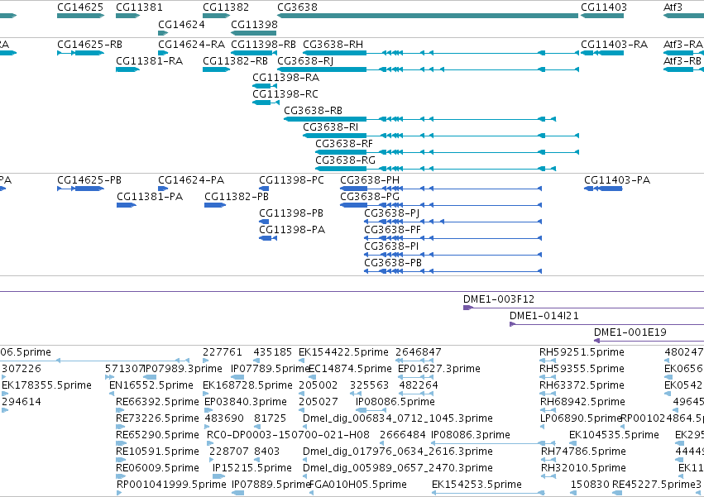Select EST IP08086.5prime
Image resolution: width=704 pixels, height=497 pixels.
point(395,402)
